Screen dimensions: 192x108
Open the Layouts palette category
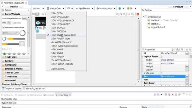tap(16, 61)
